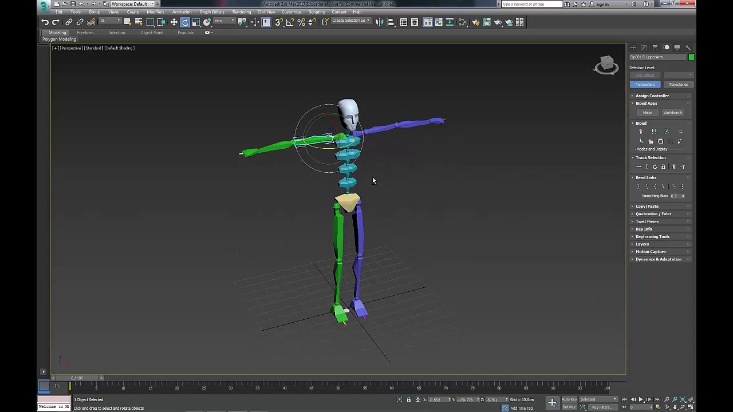The image size is (733, 412).
Task: Open the Create command panel tab
Action: coord(633,47)
